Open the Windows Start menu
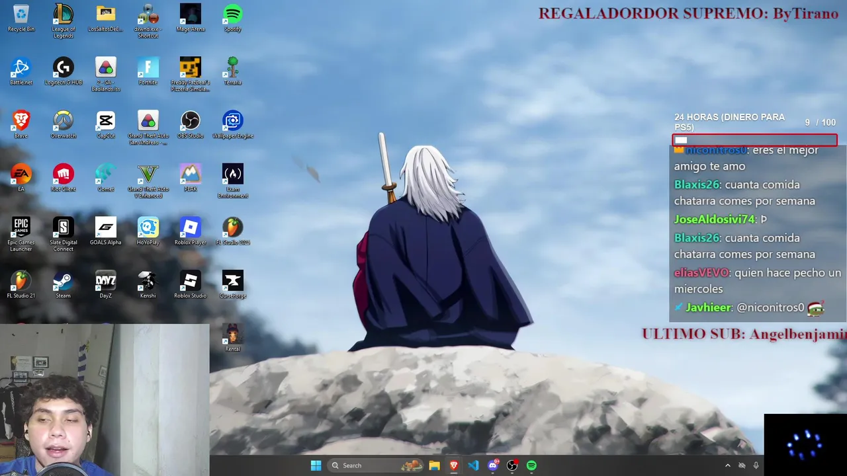The width and height of the screenshot is (847, 476). pyautogui.click(x=316, y=465)
